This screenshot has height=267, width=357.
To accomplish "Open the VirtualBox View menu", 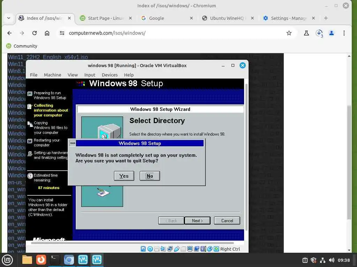I will [x=73, y=75].
